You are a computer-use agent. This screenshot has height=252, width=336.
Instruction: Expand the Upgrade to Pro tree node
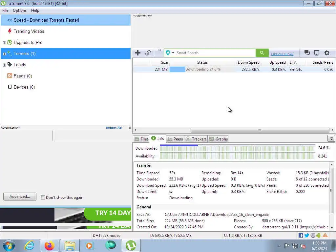[4, 43]
